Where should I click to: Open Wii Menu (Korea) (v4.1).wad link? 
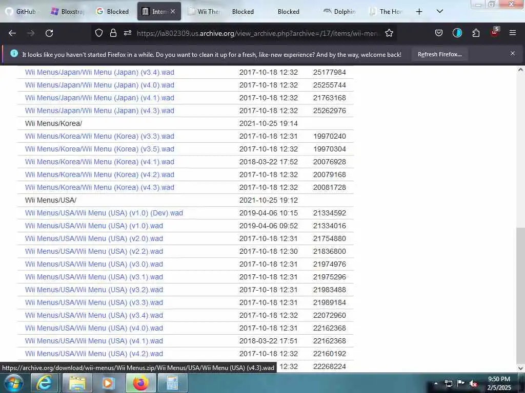pos(99,162)
